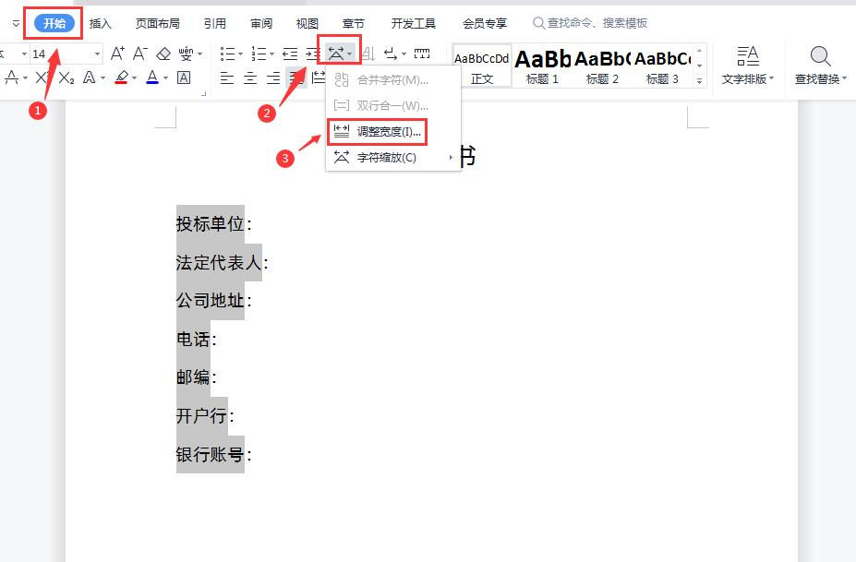Expand the font name dropdown arrow
This screenshot has height=562, width=856.
click(x=23, y=54)
